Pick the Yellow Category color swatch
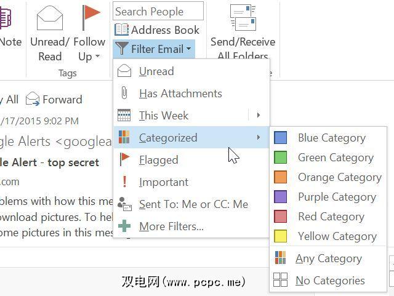394x296 pixels. tap(280, 236)
